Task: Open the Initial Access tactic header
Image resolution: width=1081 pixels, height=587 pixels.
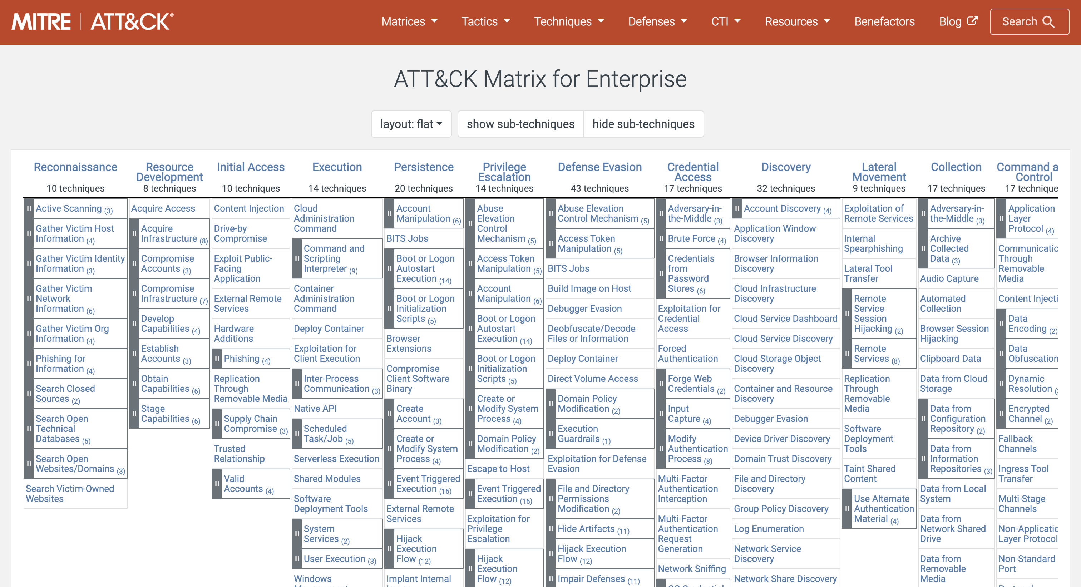Action: click(x=251, y=167)
